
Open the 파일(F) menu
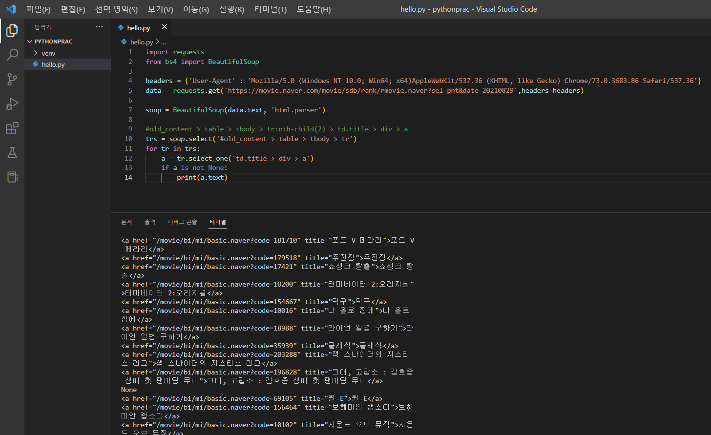[39, 9]
